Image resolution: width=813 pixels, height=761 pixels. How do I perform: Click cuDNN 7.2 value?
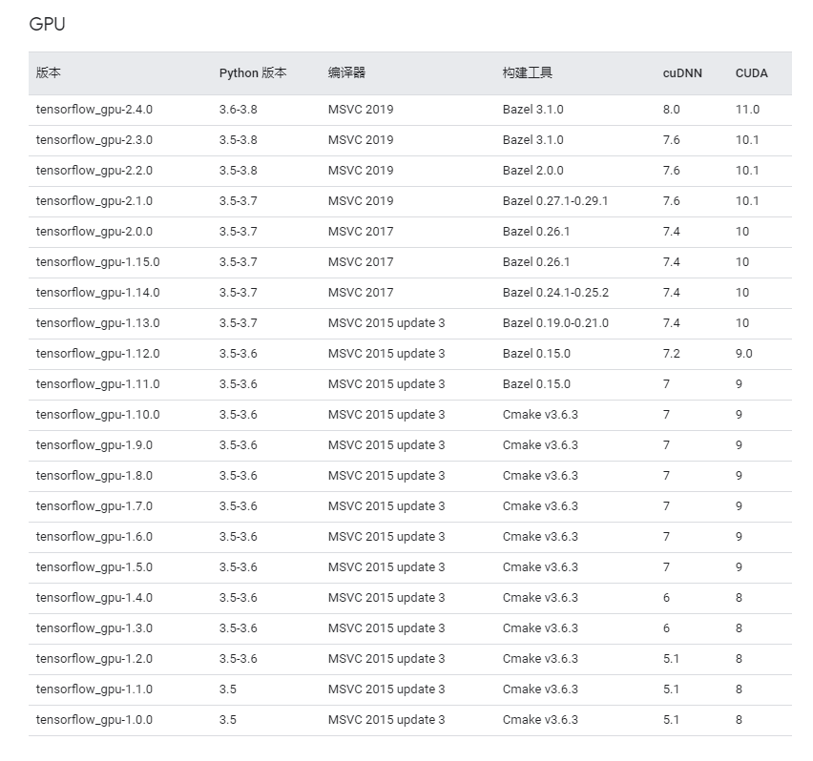672,354
